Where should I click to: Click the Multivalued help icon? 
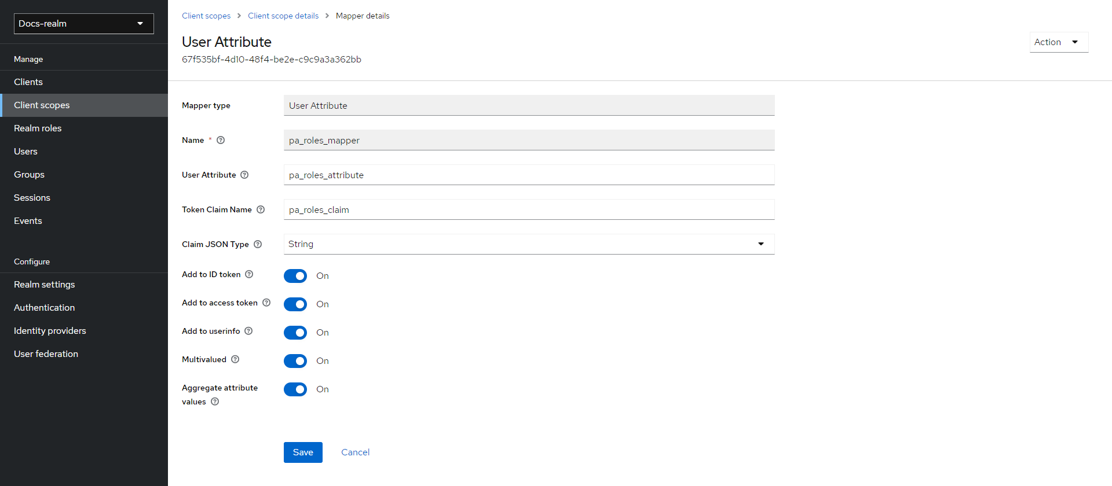[x=235, y=359]
